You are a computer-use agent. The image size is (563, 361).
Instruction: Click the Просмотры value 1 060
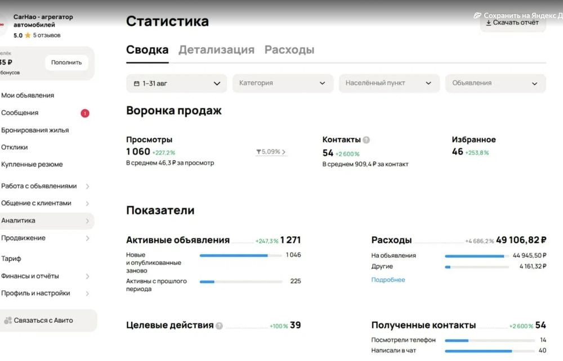click(x=138, y=152)
